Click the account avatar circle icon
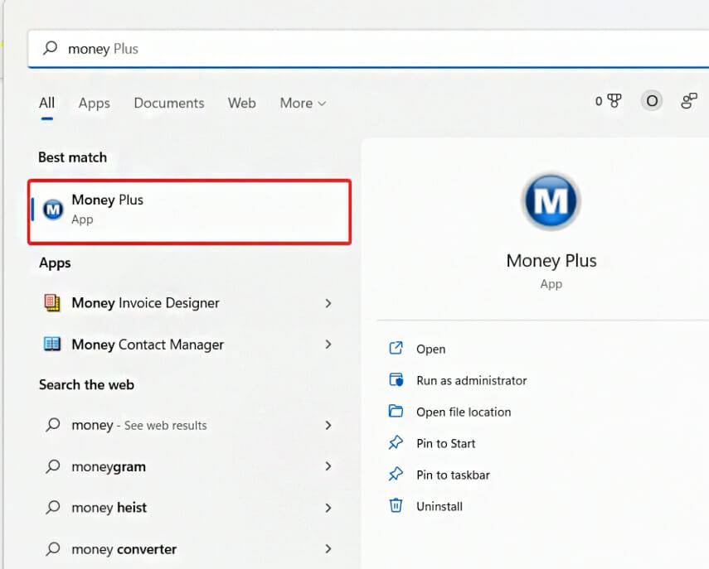Viewport: 709px width, 569px height. [652, 100]
